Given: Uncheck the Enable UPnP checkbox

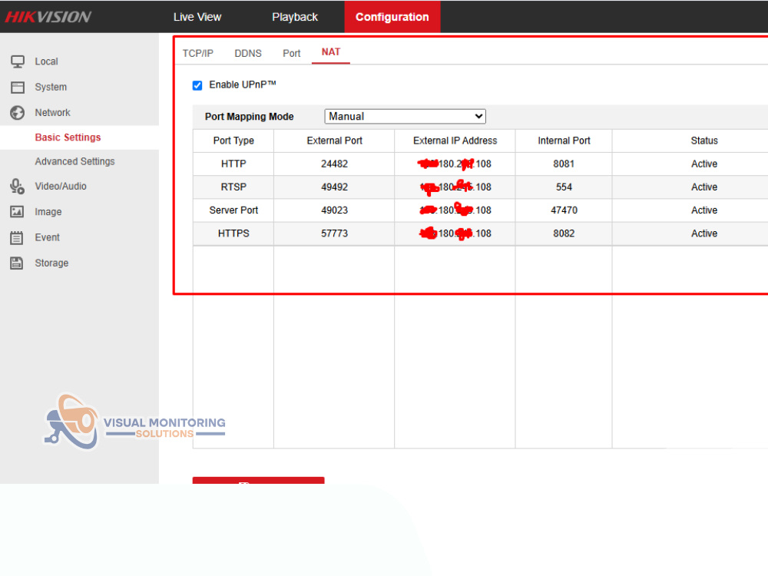Looking at the screenshot, I should 197,86.
